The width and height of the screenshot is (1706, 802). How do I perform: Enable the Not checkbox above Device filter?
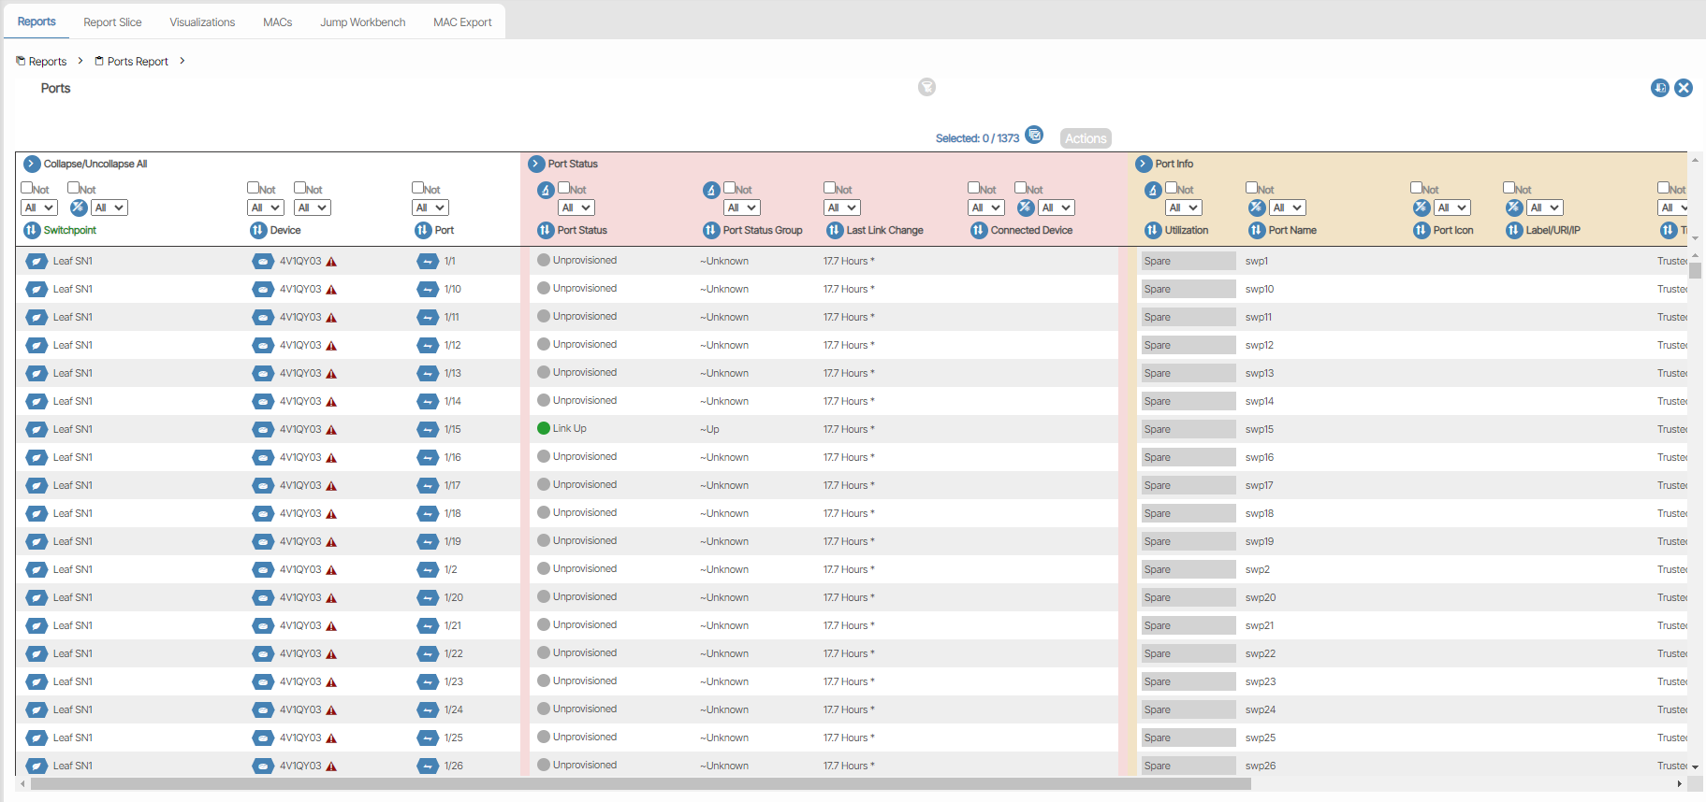254,188
